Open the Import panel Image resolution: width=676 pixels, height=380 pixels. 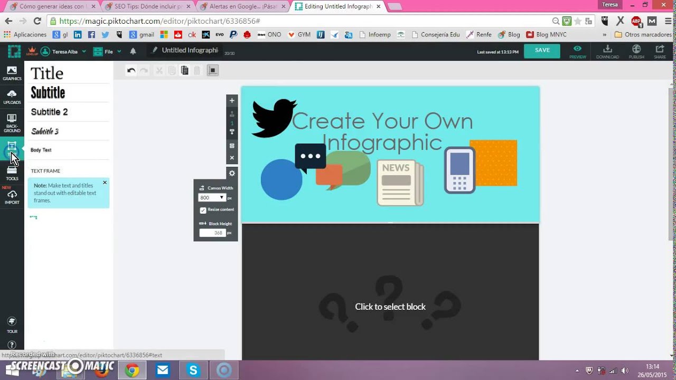(12, 196)
